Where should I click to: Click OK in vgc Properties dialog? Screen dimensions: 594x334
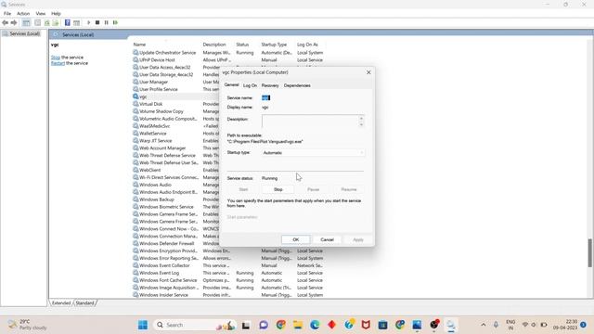pyautogui.click(x=296, y=239)
